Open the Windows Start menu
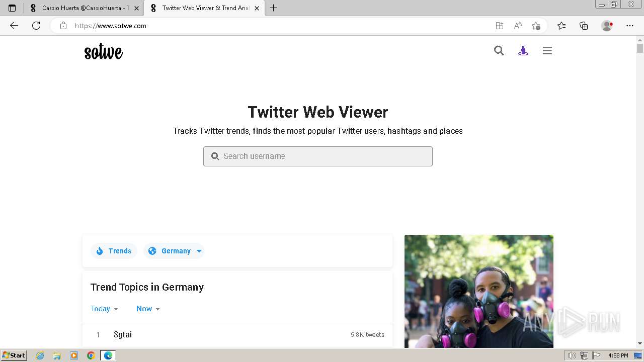Screen dimensions: 644x362 tap(14, 355)
